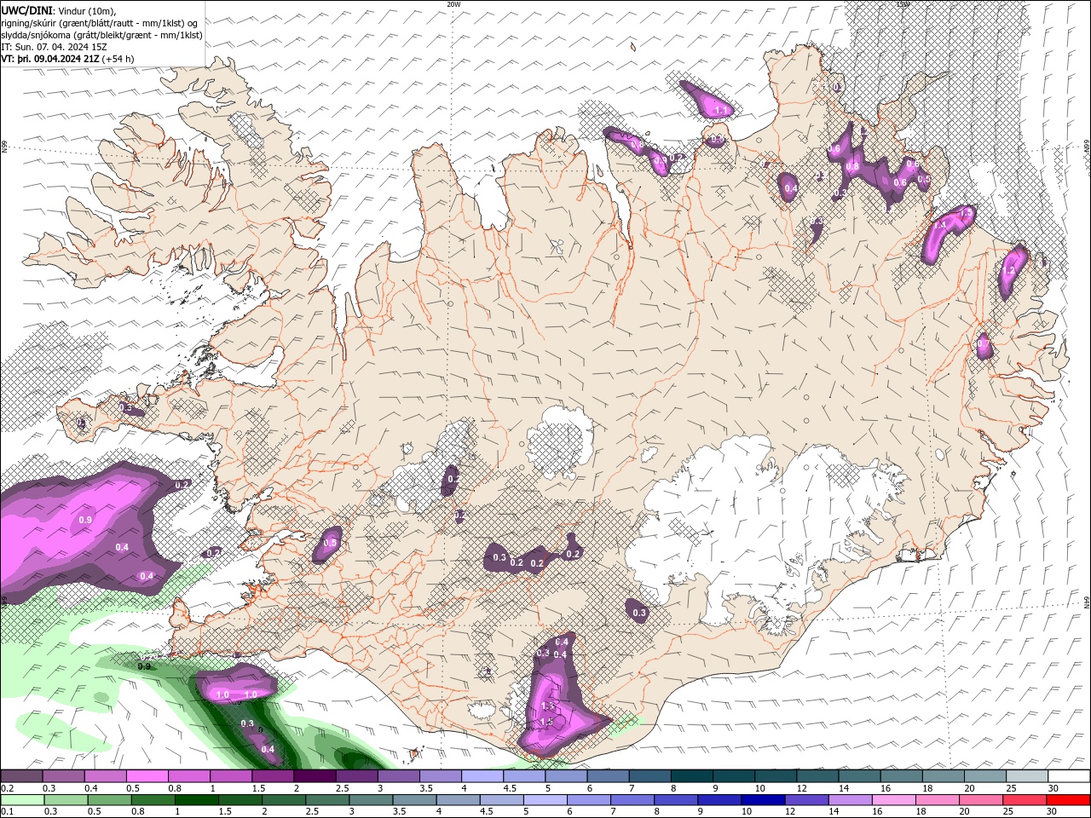Click the '20W' longitude label at top
The image size is (1091, 818).
(453, 4)
